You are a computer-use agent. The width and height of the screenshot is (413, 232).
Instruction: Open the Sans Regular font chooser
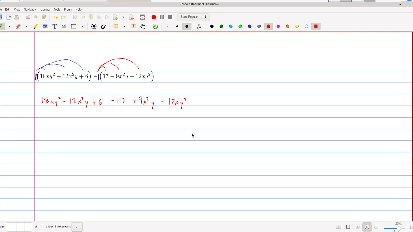click(x=193, y=17)
